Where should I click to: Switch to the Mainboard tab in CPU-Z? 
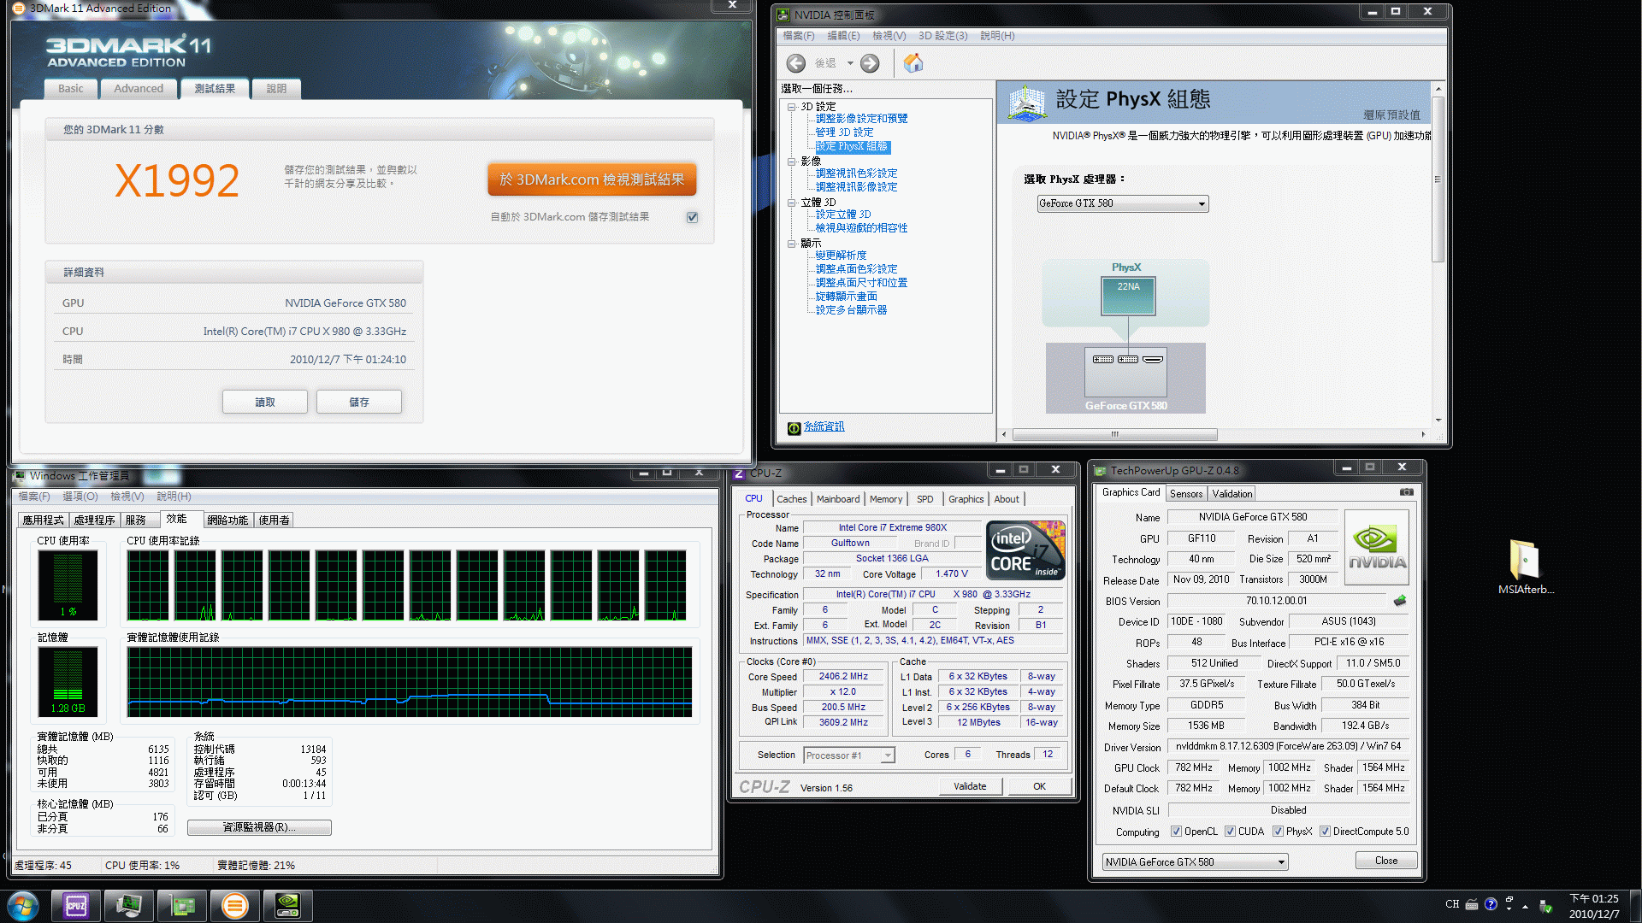(837, 499)
